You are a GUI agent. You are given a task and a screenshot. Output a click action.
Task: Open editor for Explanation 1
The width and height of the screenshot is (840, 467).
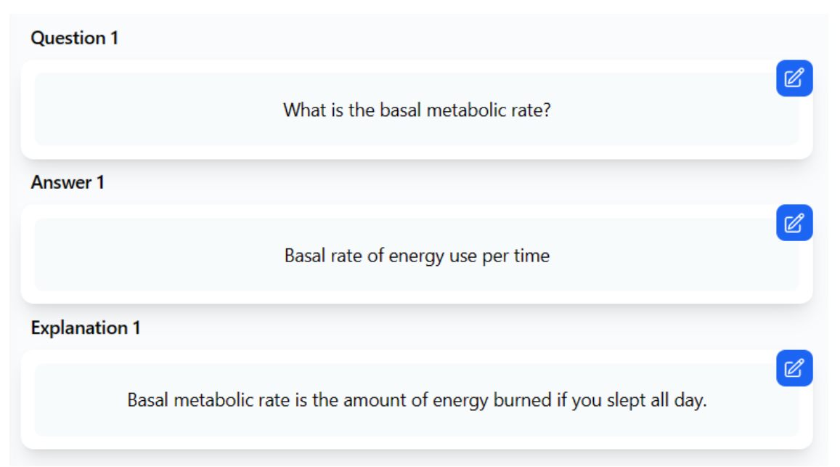[x=794, y=368]
